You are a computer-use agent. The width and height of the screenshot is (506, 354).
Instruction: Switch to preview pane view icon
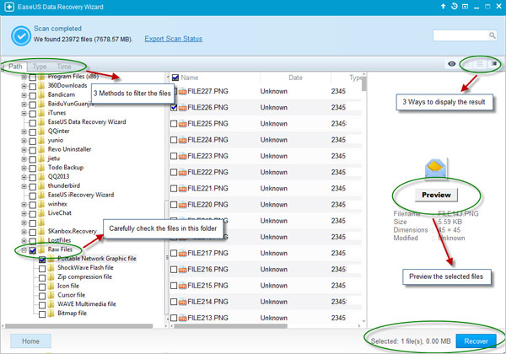pos(495,63)
